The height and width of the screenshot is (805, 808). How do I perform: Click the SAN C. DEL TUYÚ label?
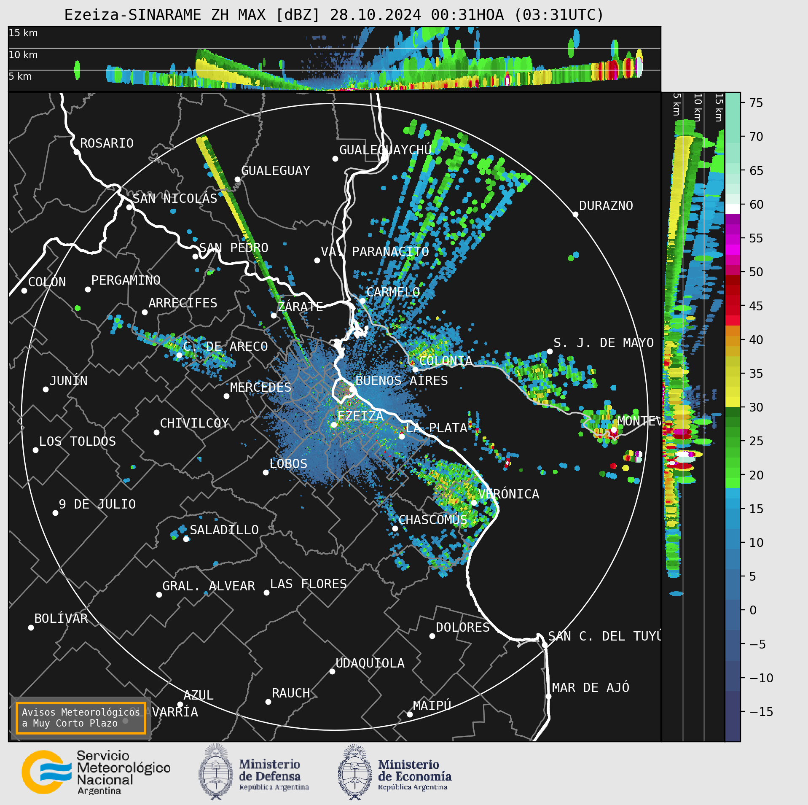coord(604,636)
